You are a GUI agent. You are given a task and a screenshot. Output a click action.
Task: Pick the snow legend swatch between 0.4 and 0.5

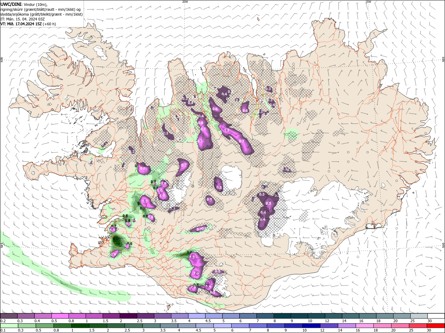pyautogui.click(x=43, y=316)
